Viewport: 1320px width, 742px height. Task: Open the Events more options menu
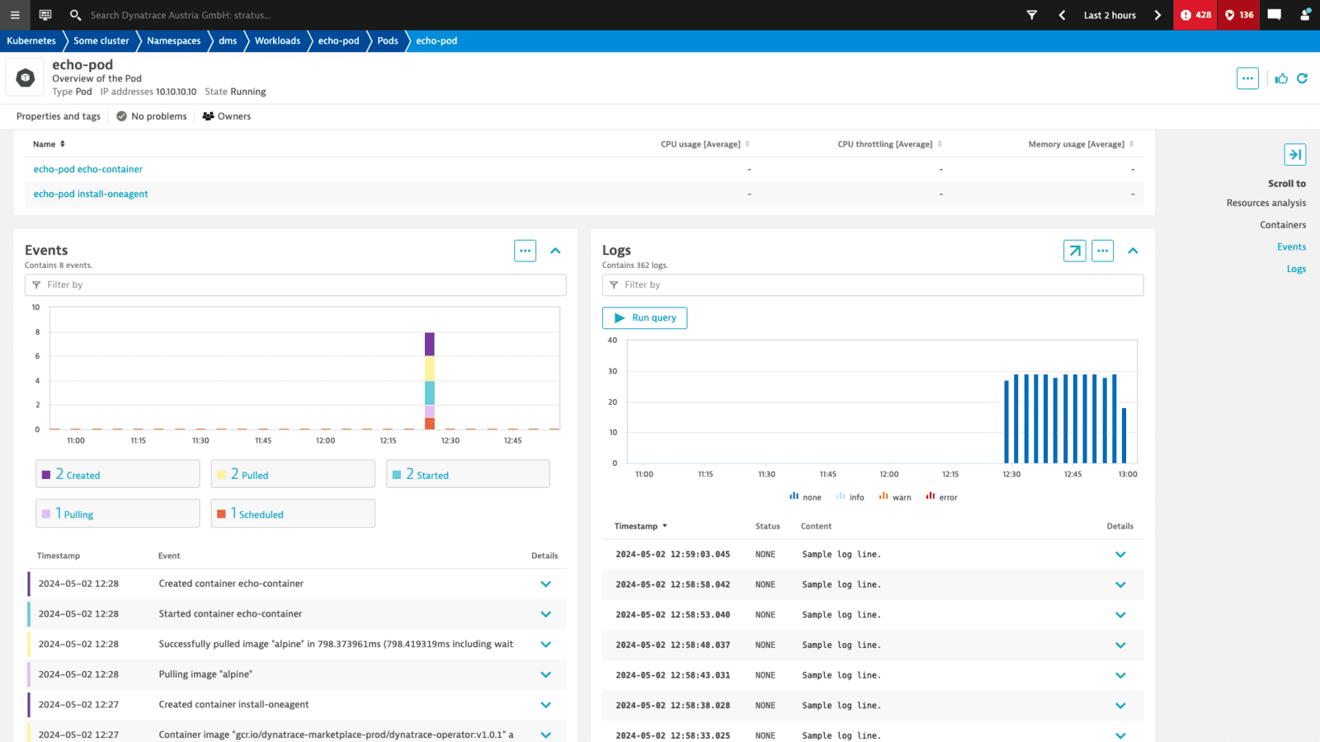[525, 250]
